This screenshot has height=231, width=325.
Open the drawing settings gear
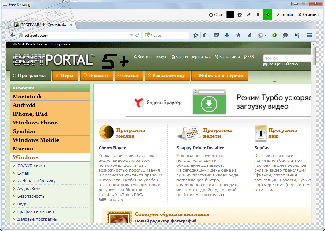240,15
